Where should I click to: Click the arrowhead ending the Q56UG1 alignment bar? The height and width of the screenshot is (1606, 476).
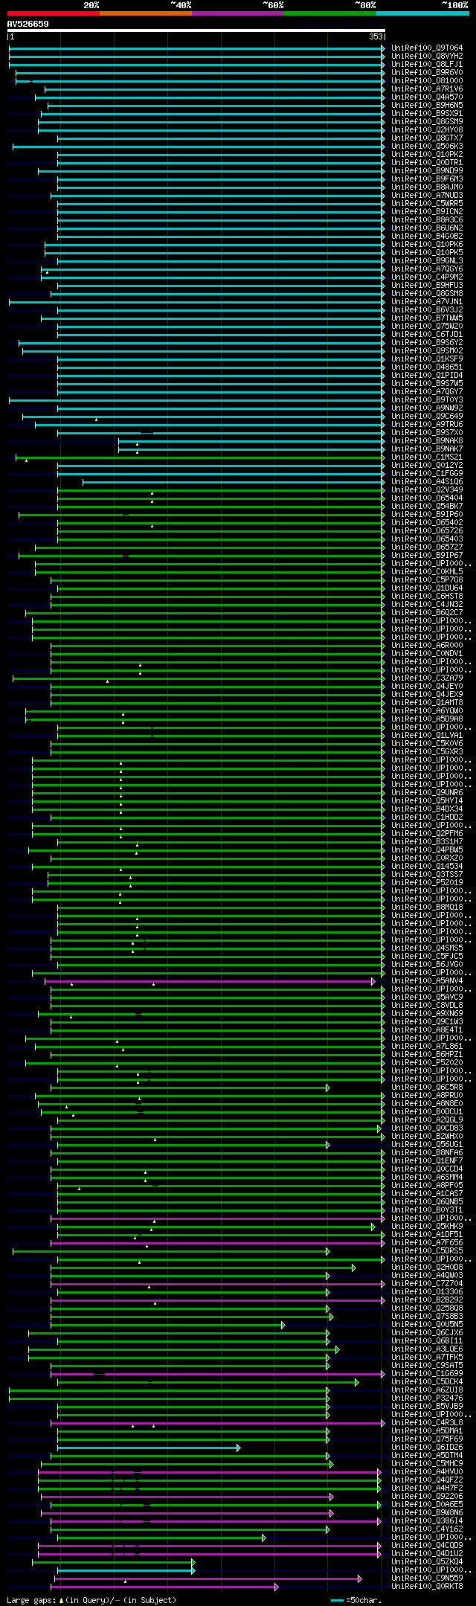327,1145
